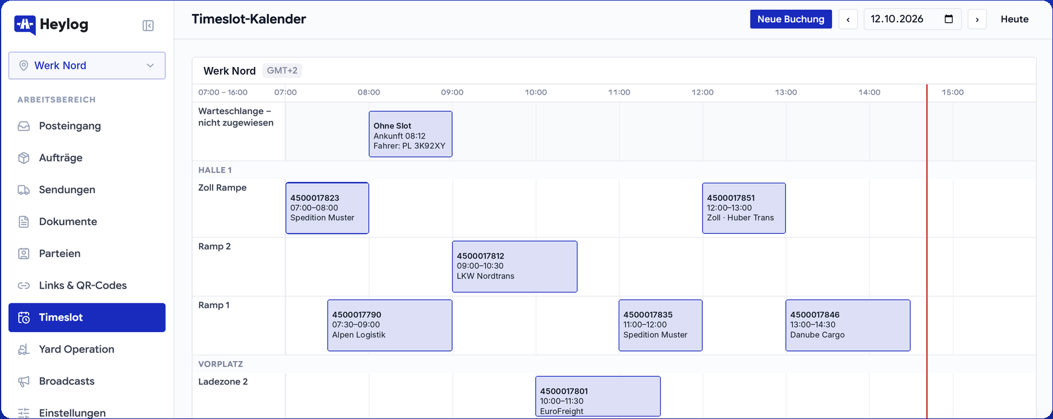Screen dimensions: 1053x419
Task: Create a booking with Neue Buchung
Action: click(791, 19)
